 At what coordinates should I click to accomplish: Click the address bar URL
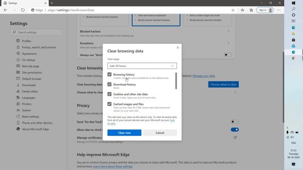[71, 10]
